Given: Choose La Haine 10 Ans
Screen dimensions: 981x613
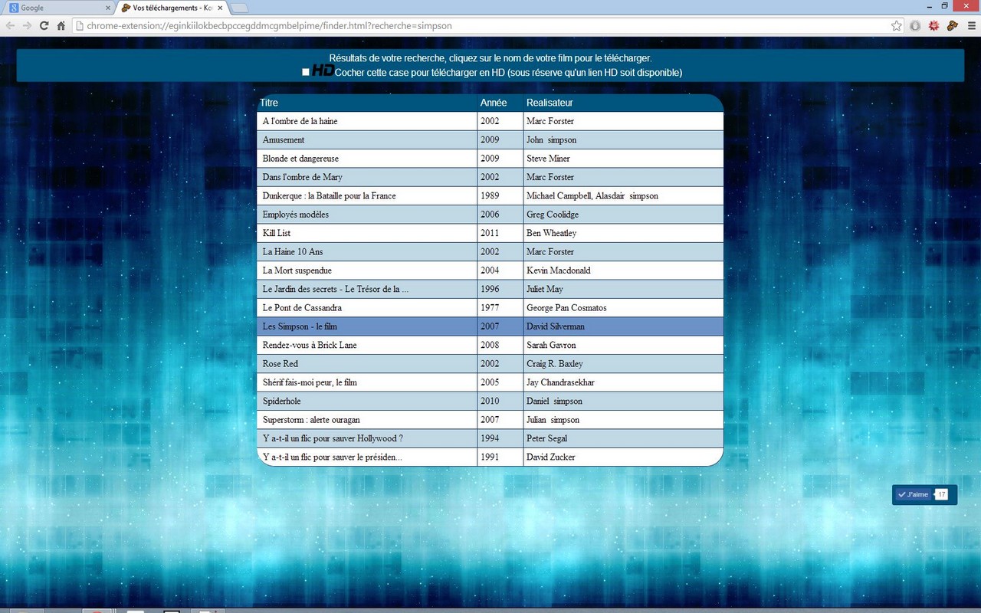Looking at the screenshot, I should 293,252.
